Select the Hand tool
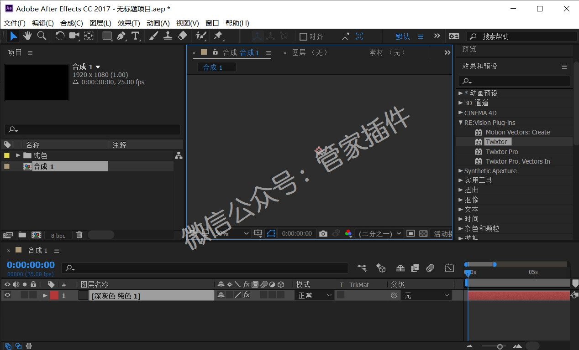 [27, 36]
